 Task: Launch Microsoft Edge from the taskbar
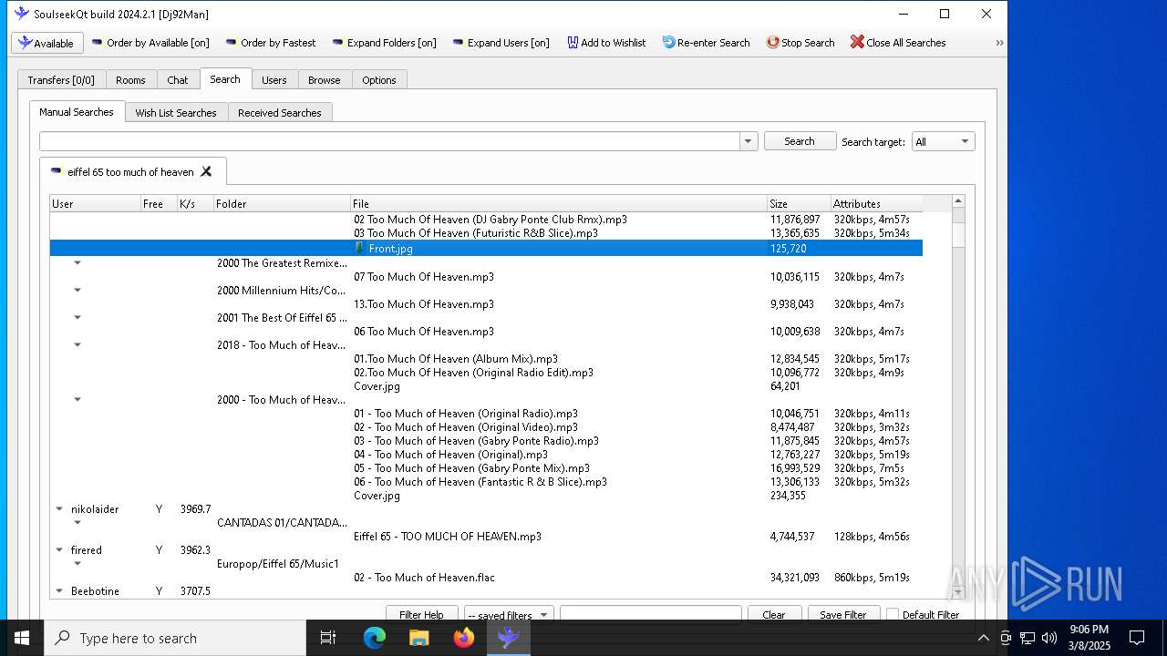pyautogui.click(x=375, y=638)
